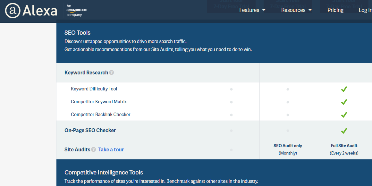Screen dimensions: 372x186
Task: Show help tooltip for Site Audits
Action: click(x=94, y=149)
